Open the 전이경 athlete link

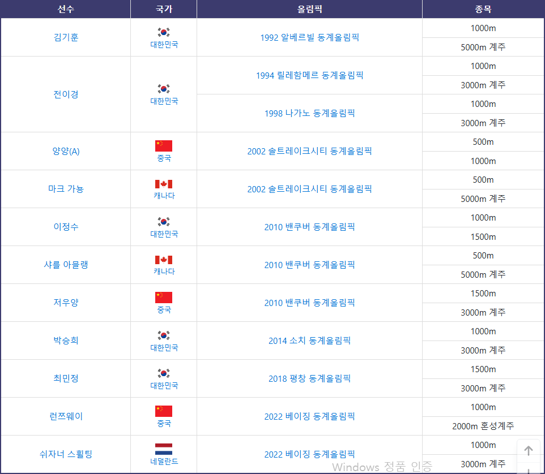coord(66,94)
